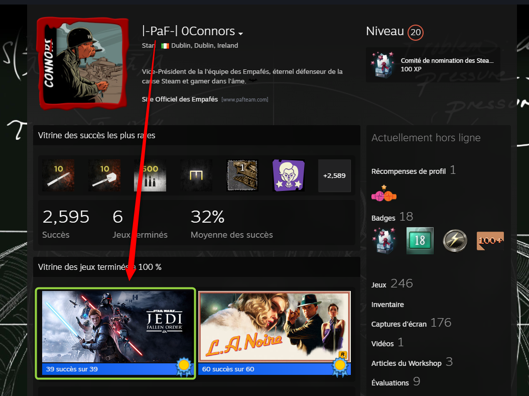Open the 100+ badge
The image size is (529, 396).
(490, 241)
